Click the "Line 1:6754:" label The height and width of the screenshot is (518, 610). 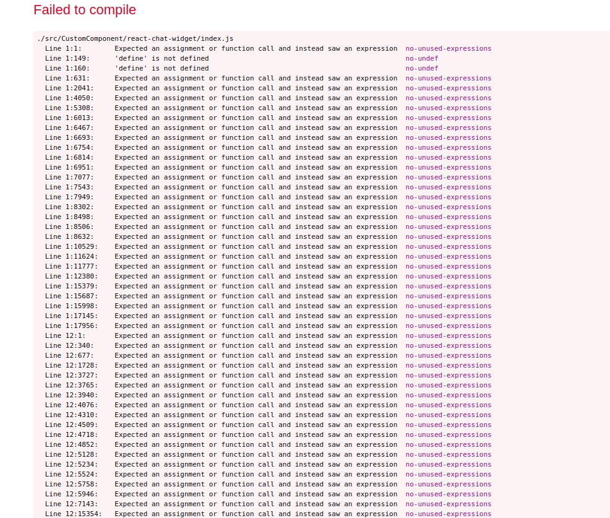[x=69, y=148]
